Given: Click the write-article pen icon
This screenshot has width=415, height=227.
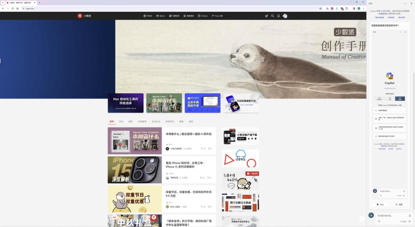Looking at the screenshot, I should (267, 16).
